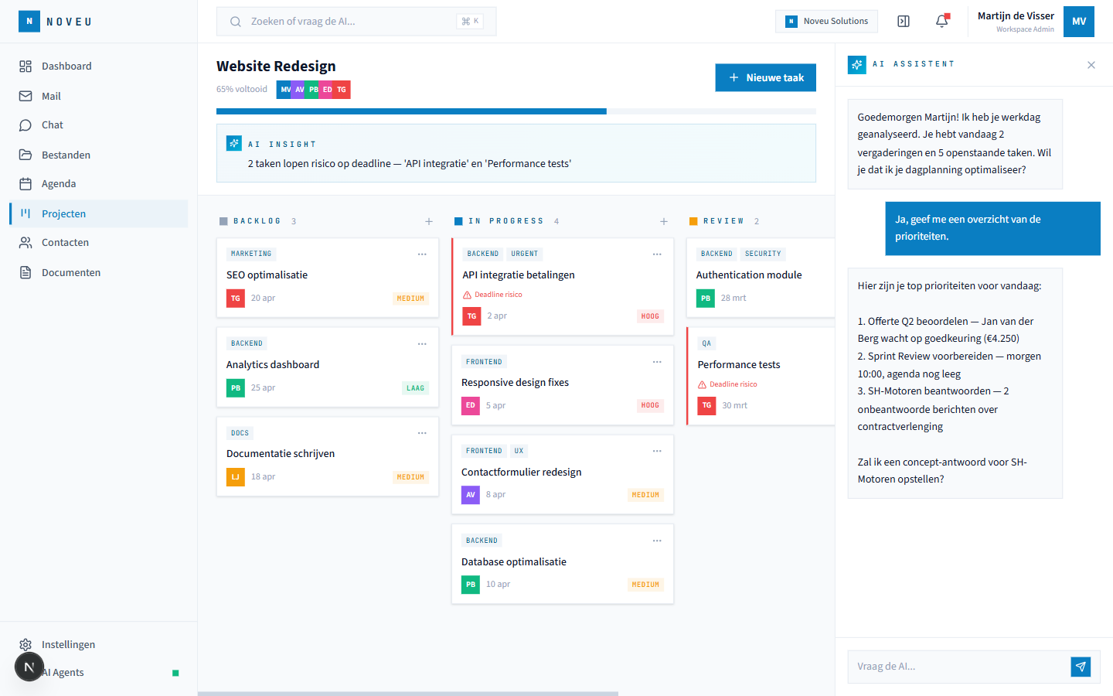This screenshot has width=1113, height=696.
Task: Open Mail in the sidebar
Action: point(51,96)
